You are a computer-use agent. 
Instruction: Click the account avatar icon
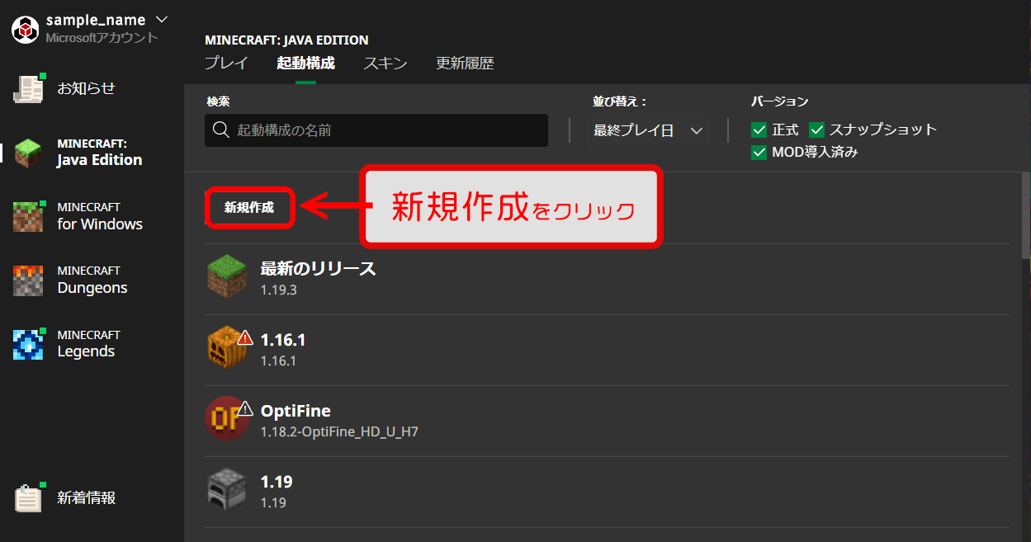26,28
